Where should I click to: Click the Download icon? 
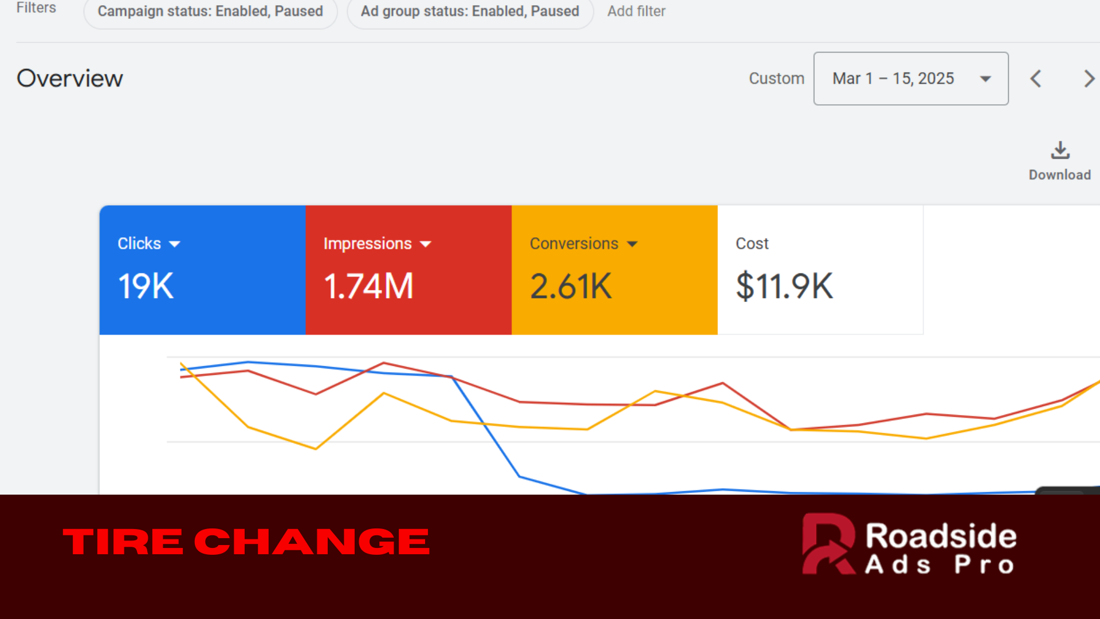click(1060, 150)
